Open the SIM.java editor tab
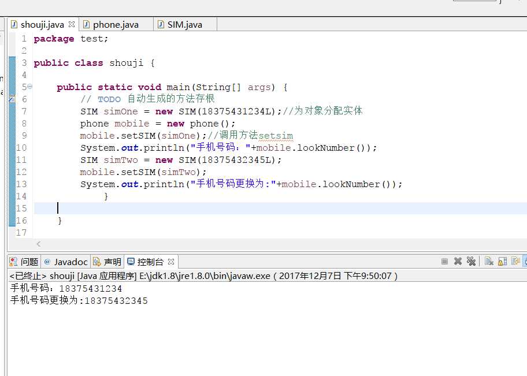 pos(185,24)
